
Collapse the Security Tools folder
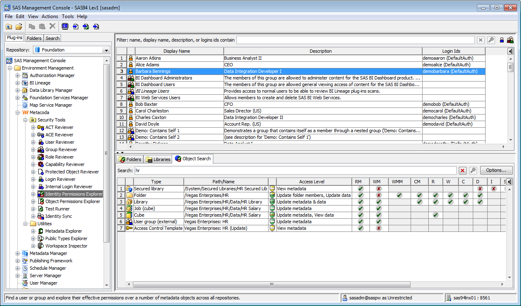click(26, 120)
